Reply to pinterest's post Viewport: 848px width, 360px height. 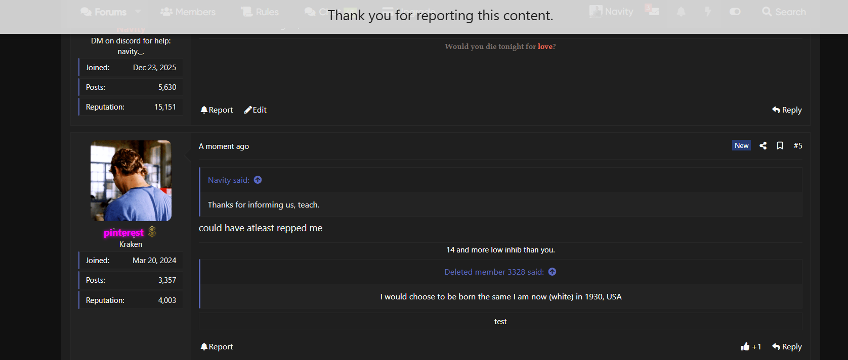[787, 346]
